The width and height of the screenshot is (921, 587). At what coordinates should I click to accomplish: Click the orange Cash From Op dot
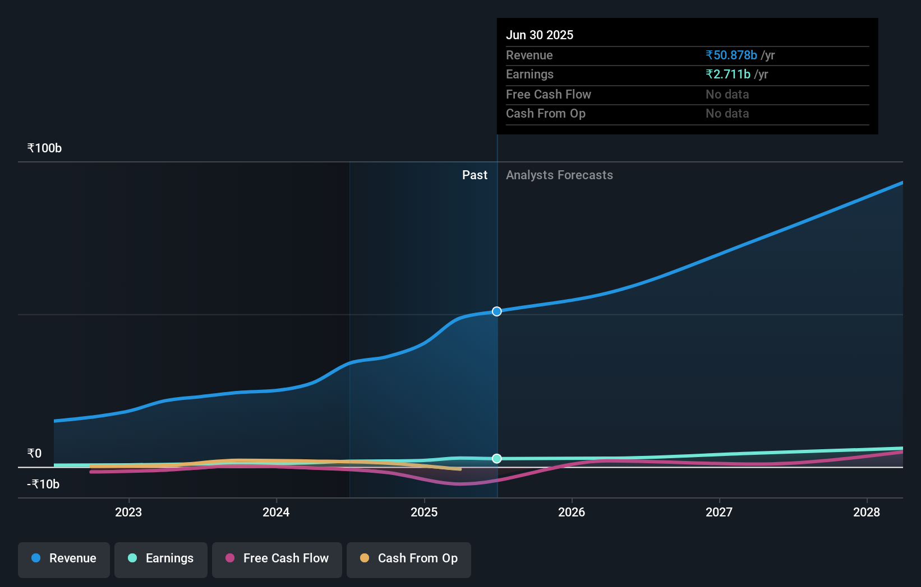365,558
